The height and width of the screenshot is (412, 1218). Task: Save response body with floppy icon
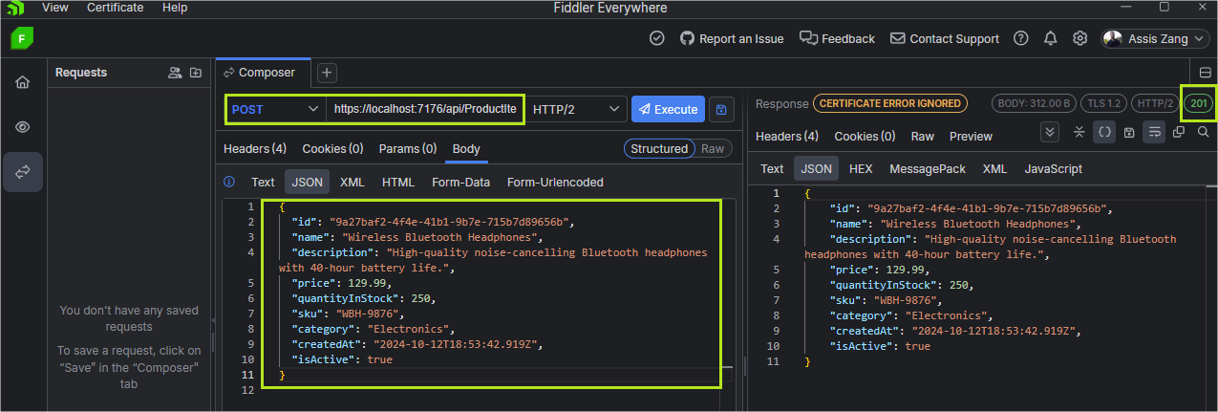(1129, 132)
